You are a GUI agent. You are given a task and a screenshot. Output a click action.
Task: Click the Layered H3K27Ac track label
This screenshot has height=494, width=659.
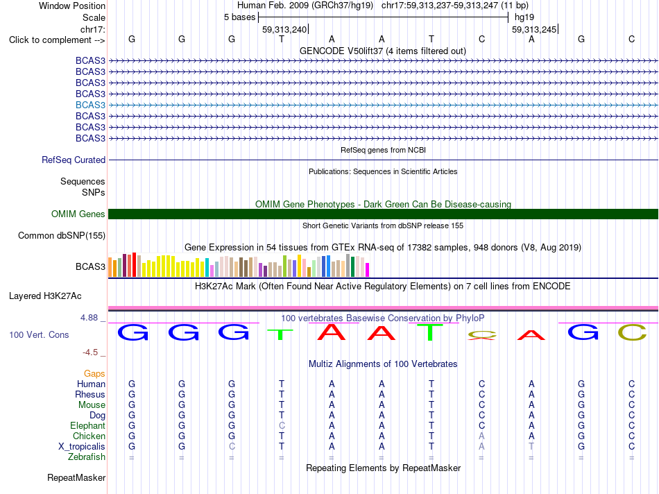[45, 296]
